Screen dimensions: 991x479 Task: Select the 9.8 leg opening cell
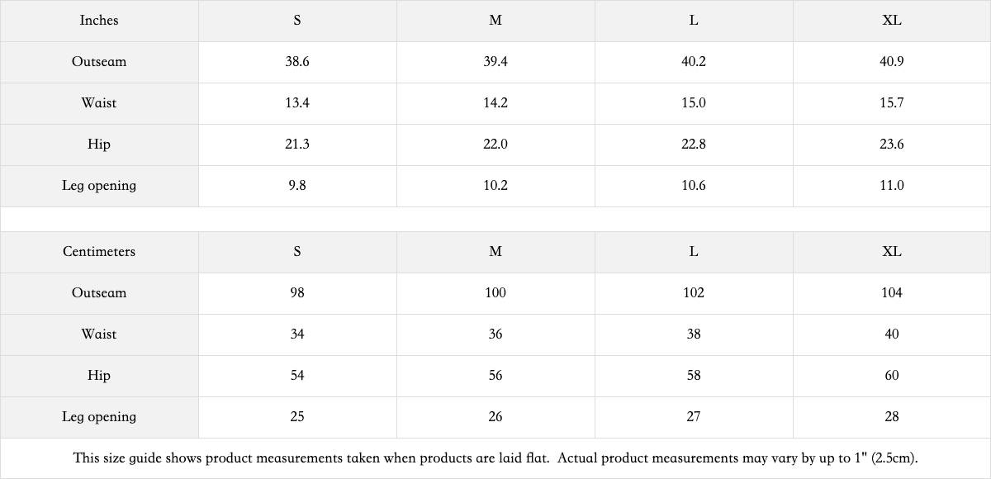tap(297, 186)
